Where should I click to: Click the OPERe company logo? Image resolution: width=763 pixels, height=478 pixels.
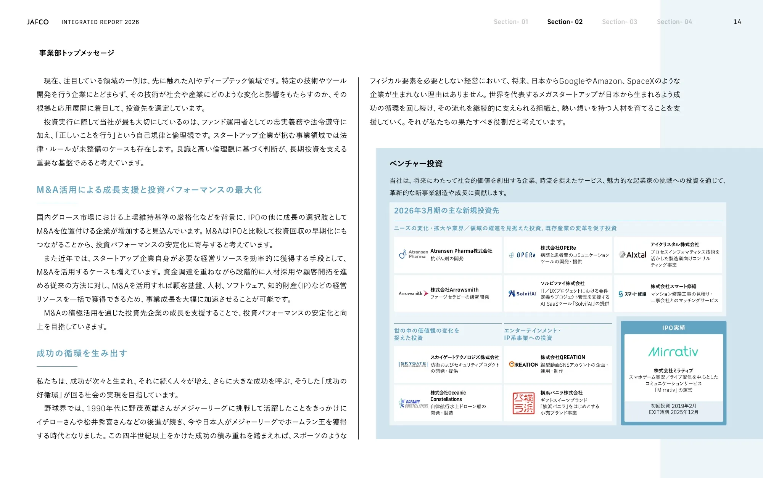(x=522, y=255)
